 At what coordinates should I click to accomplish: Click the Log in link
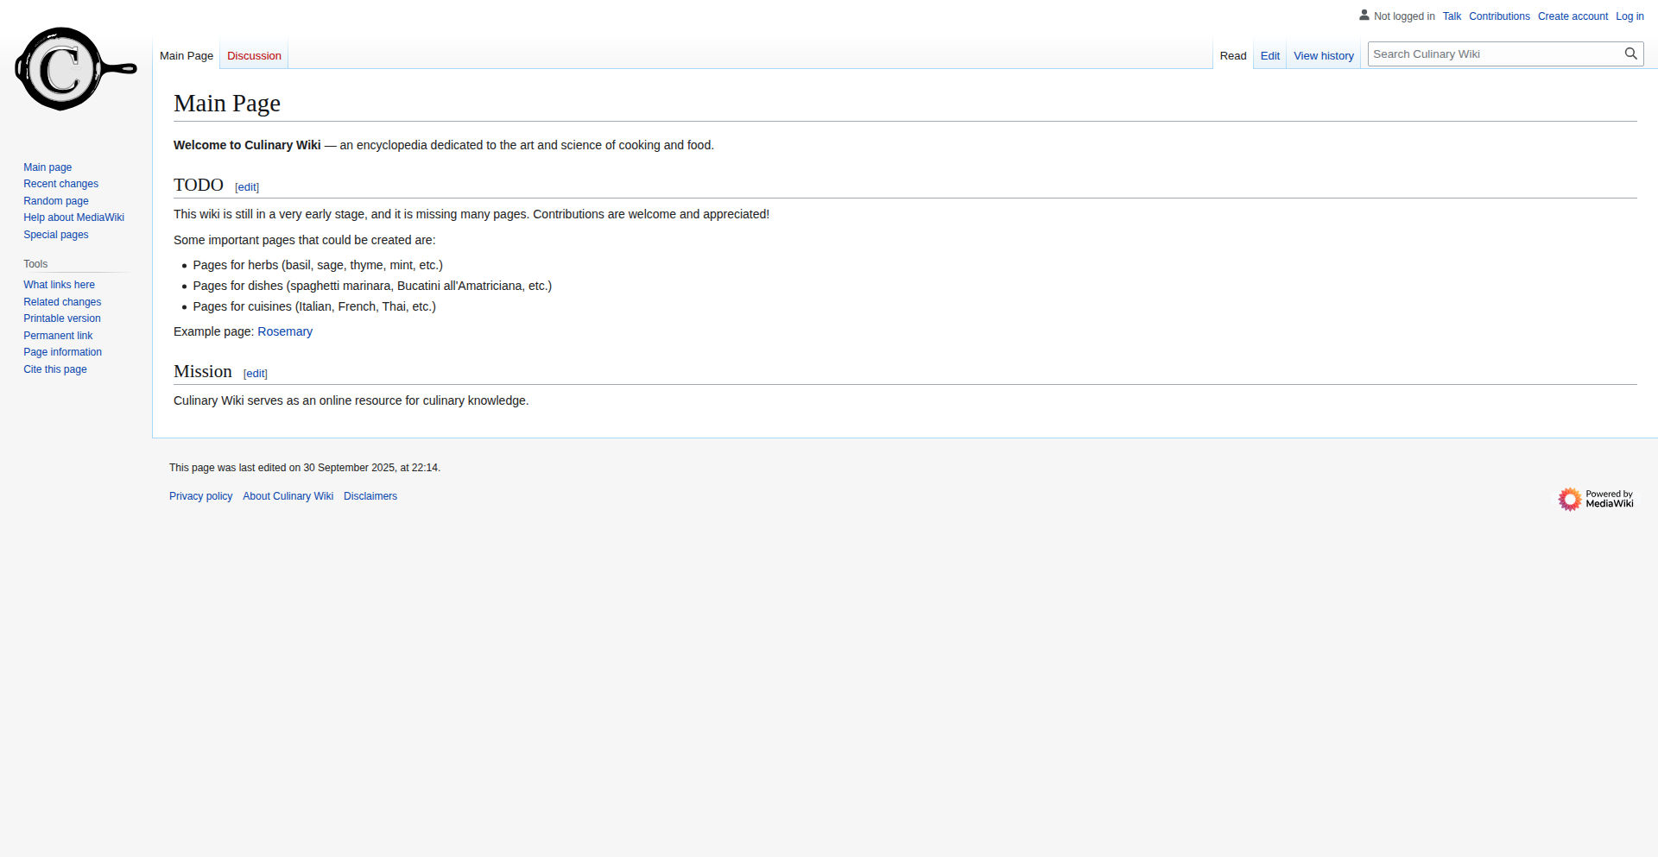(x=1630, y=16)
